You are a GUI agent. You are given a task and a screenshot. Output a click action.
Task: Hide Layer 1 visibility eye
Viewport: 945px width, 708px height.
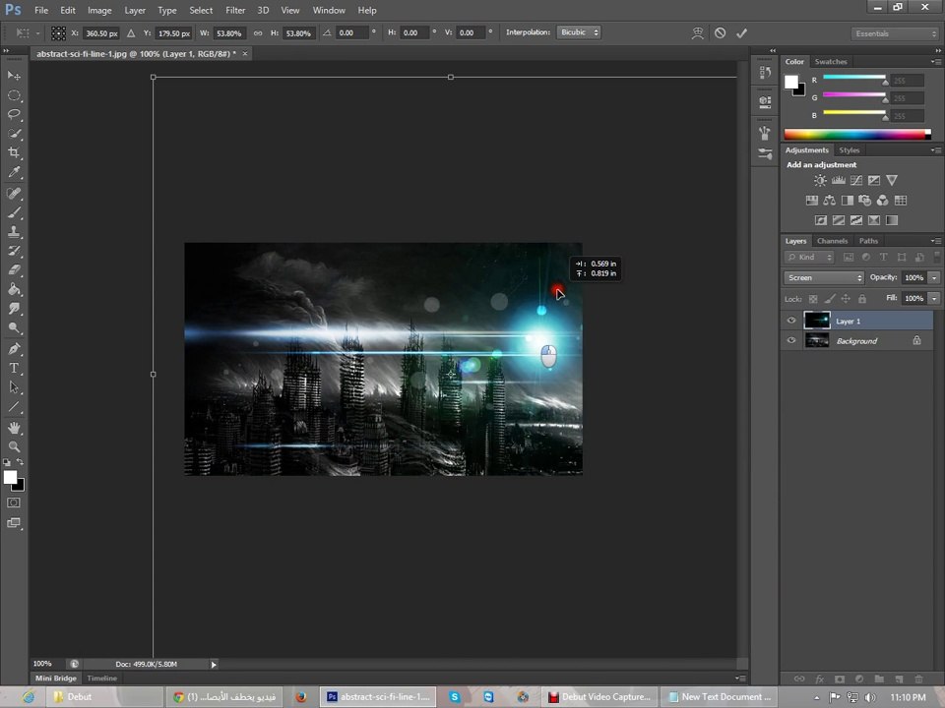click(791, 321)
